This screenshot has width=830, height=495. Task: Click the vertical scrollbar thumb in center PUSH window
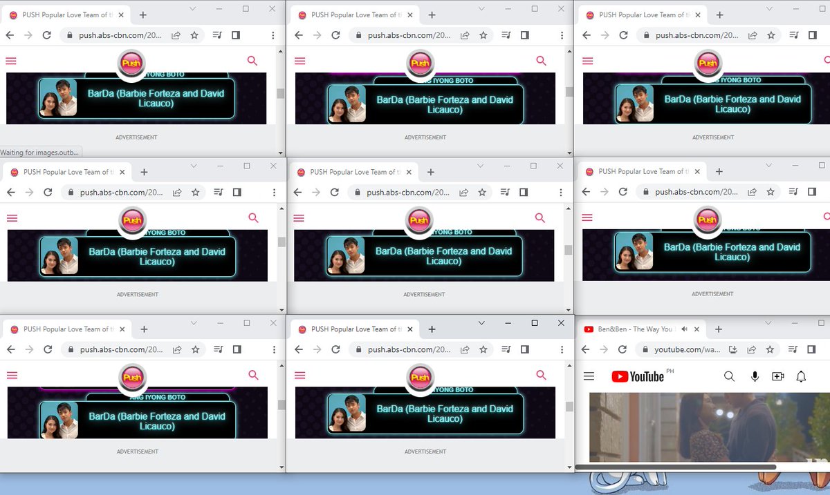tap(569, 250)
